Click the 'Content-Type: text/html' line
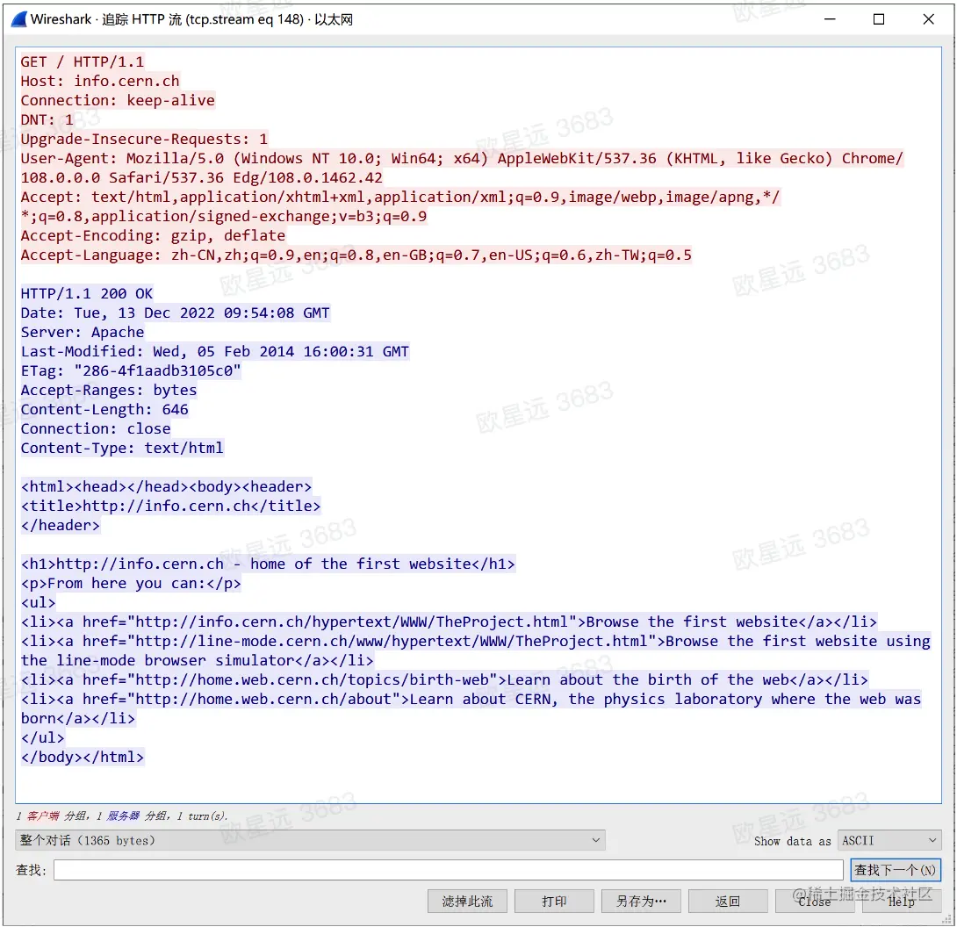The width and height of the screenshot is (957, 927). tap(122, 448)
